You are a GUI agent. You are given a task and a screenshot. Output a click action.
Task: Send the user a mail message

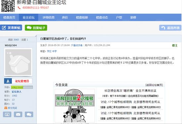click(18, 114)
